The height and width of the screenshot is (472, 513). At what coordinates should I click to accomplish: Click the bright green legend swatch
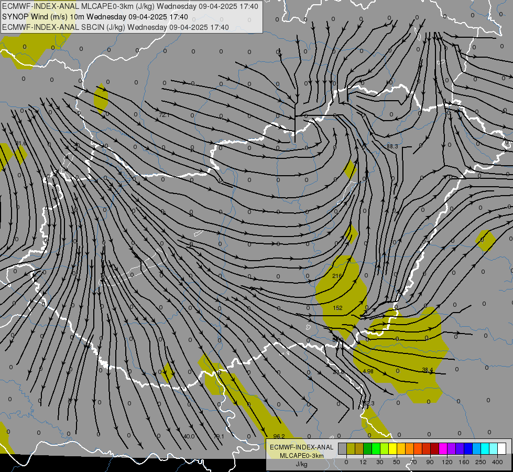click(376, 448)
